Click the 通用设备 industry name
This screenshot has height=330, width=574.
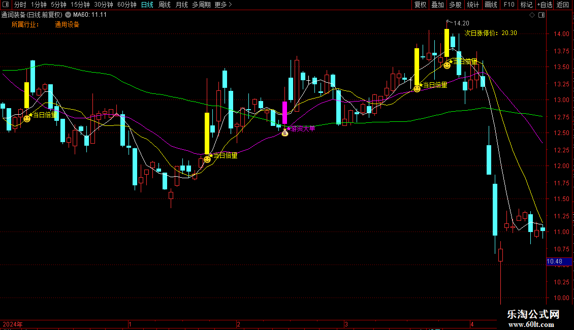tap(67, 24)
